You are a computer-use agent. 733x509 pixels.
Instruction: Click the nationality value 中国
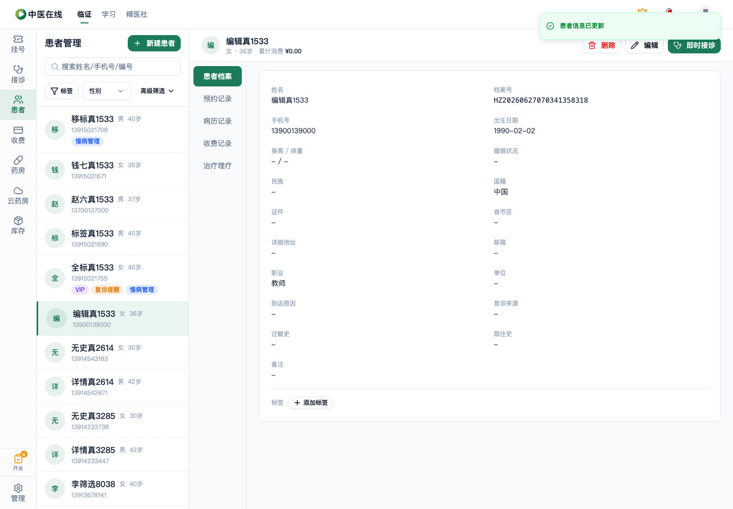pyautogui.click(x=501, y=192)
